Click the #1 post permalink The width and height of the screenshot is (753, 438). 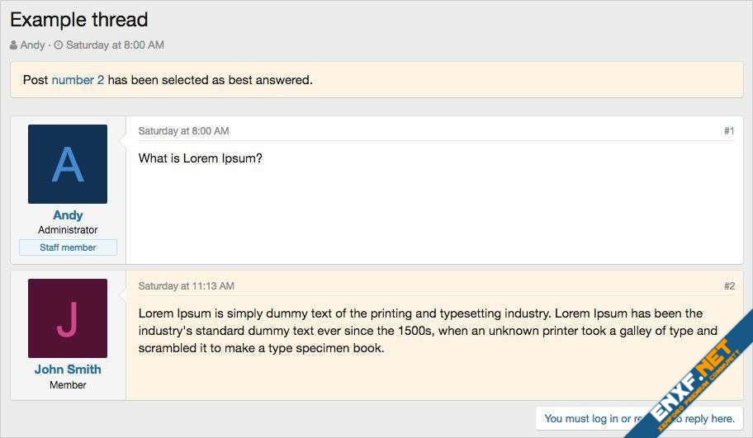click(x=729, y=131)
